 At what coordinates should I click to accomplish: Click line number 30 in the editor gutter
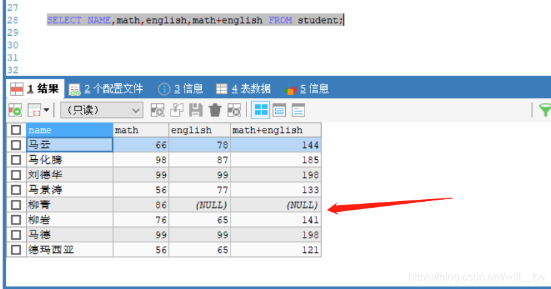tap(13, 45)
